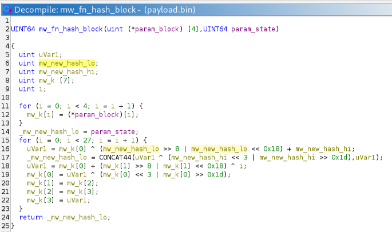Click _mw_new_hash_lo at the start of line 17

tap(57, 157)
